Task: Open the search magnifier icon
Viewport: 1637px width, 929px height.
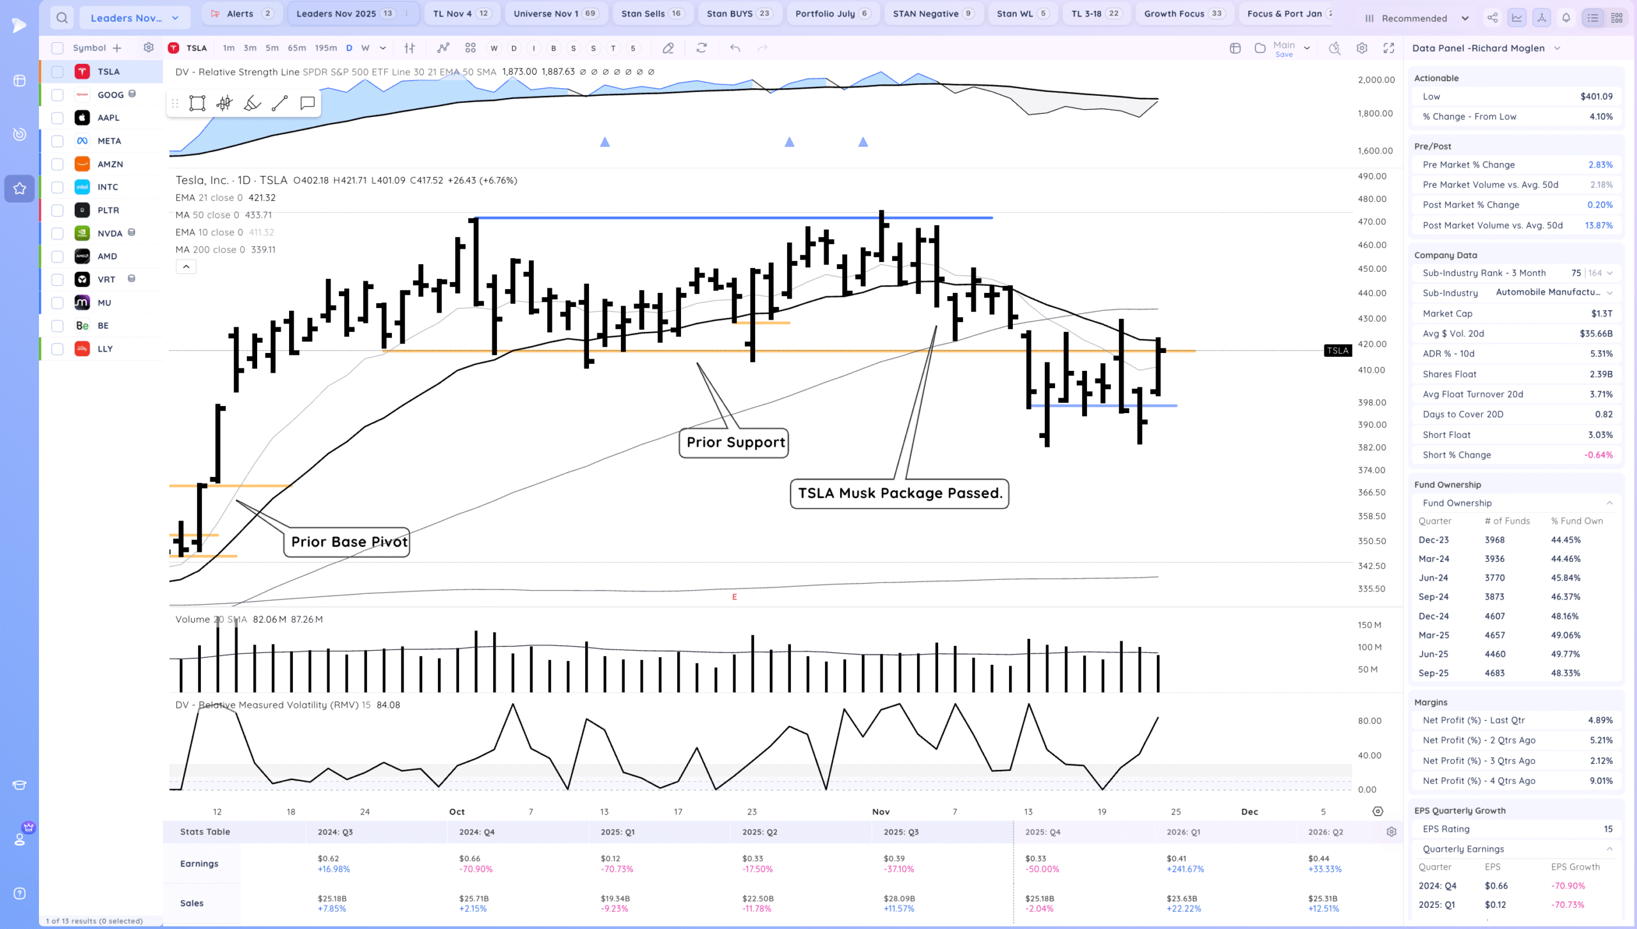Action: [61, 18]
